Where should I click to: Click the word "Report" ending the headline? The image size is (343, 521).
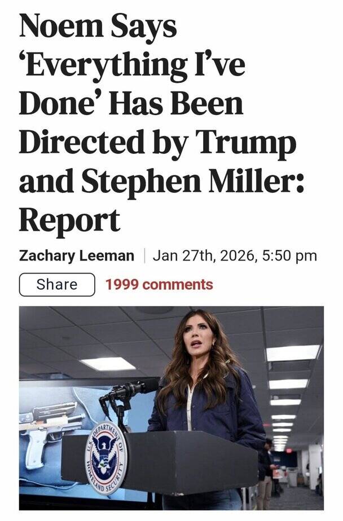[69, 220]
